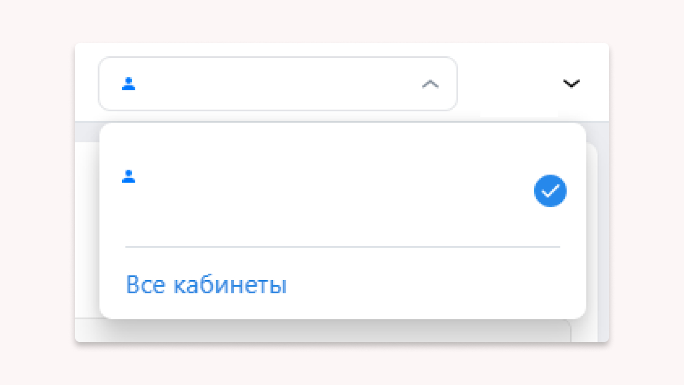Collapse the account selector with the up chevron
Screen dimensions: 684x385
[430, 84]
